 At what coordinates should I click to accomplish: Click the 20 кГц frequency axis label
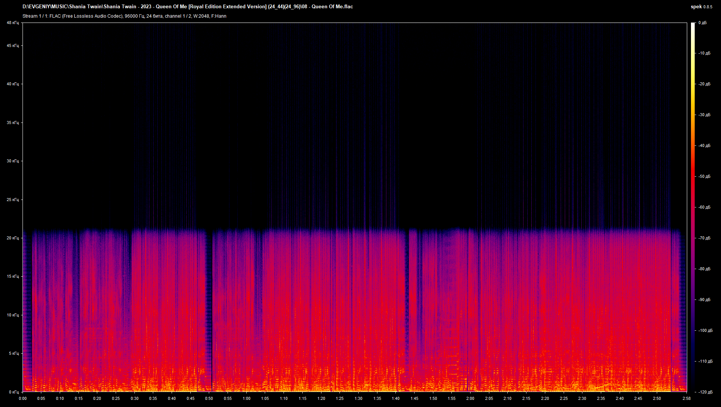(12, 238)
